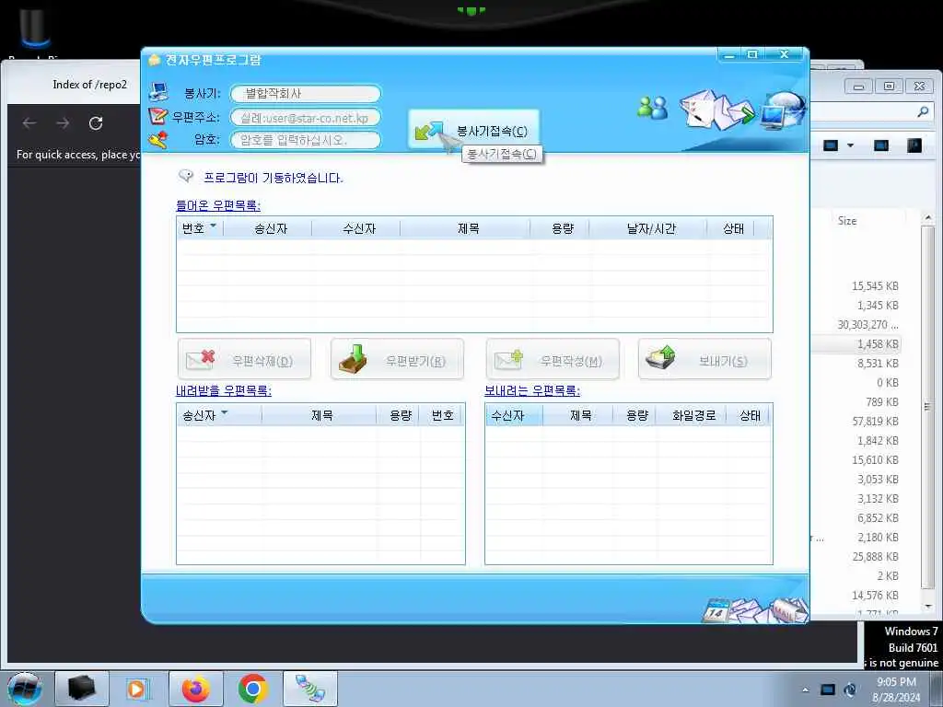
Task: Click the search magnifier in Explorer window
Action: pyautogui.click(x=923, y=111)
